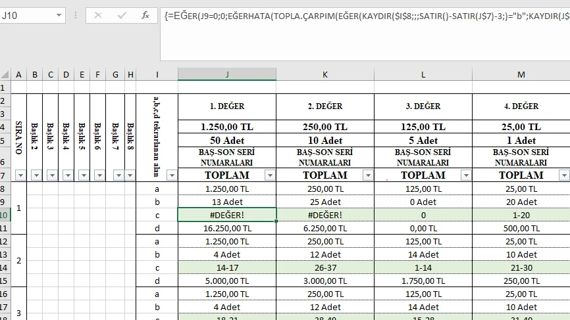Screen dimensions: 570x320
Task: Select cell M10 containing 1-20
Action: click(x=521, y=215)
